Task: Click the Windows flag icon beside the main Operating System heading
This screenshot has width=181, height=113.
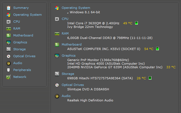Action: click(57, 8)
